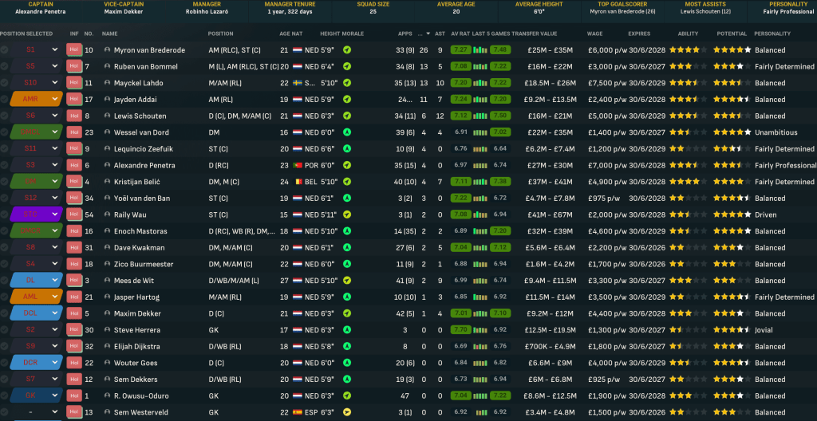This screenshot has height=421, width=817.
Task: Click the 'Hol' status icon for R. Owusu-Oduro
Action: (x=74, y=395)
